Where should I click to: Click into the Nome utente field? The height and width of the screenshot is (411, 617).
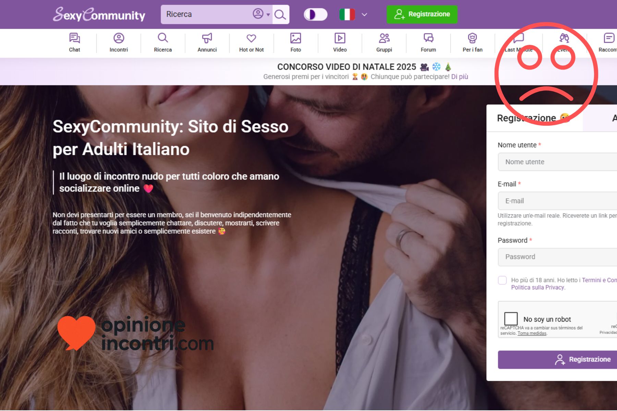click(557, 162)
